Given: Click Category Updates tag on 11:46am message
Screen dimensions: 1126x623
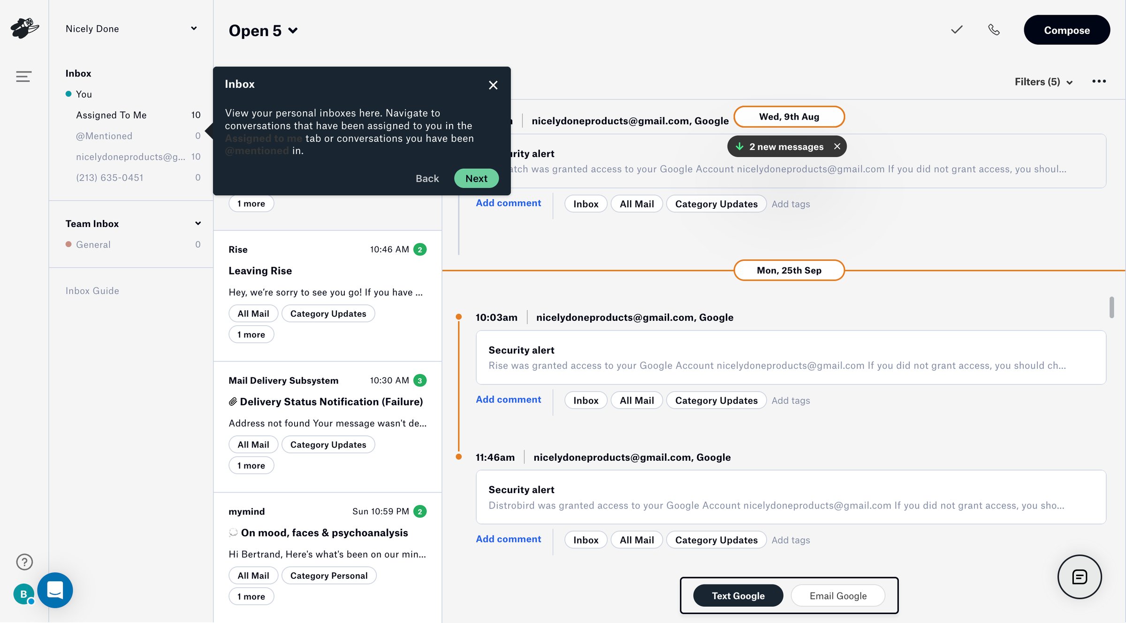Looking at the screenshot, I should 716,540.
